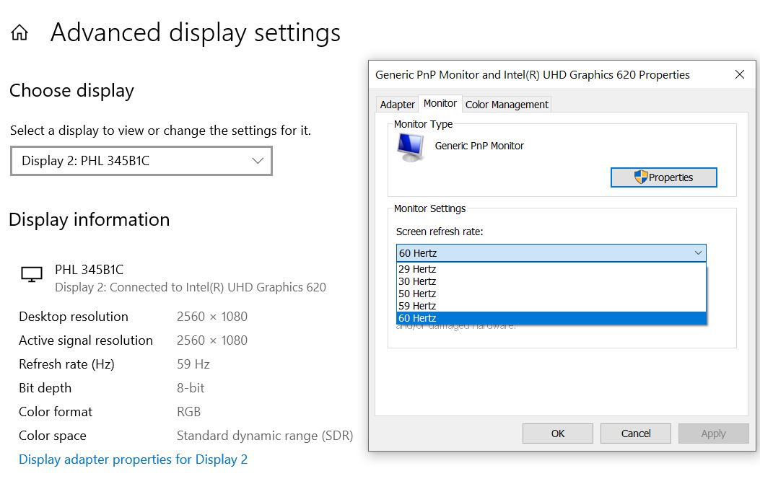Click the monitor icon beside PHL 345B1C
760x484 pixels.
tap(32, 274)
